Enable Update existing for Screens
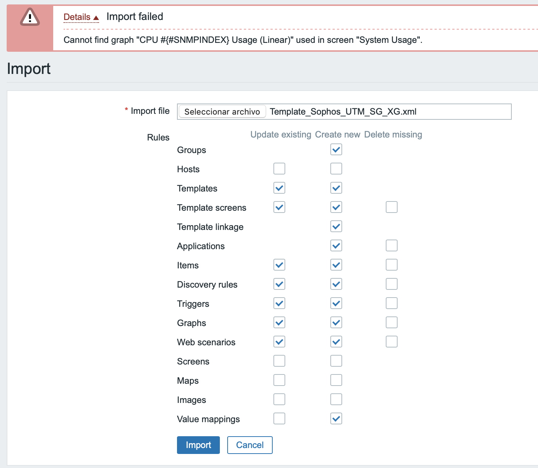Screen dimensions: 538x468 click(x=279, y=361)
